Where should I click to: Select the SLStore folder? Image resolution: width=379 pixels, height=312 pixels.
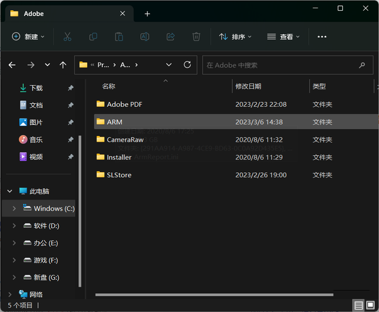coord(236,175)
